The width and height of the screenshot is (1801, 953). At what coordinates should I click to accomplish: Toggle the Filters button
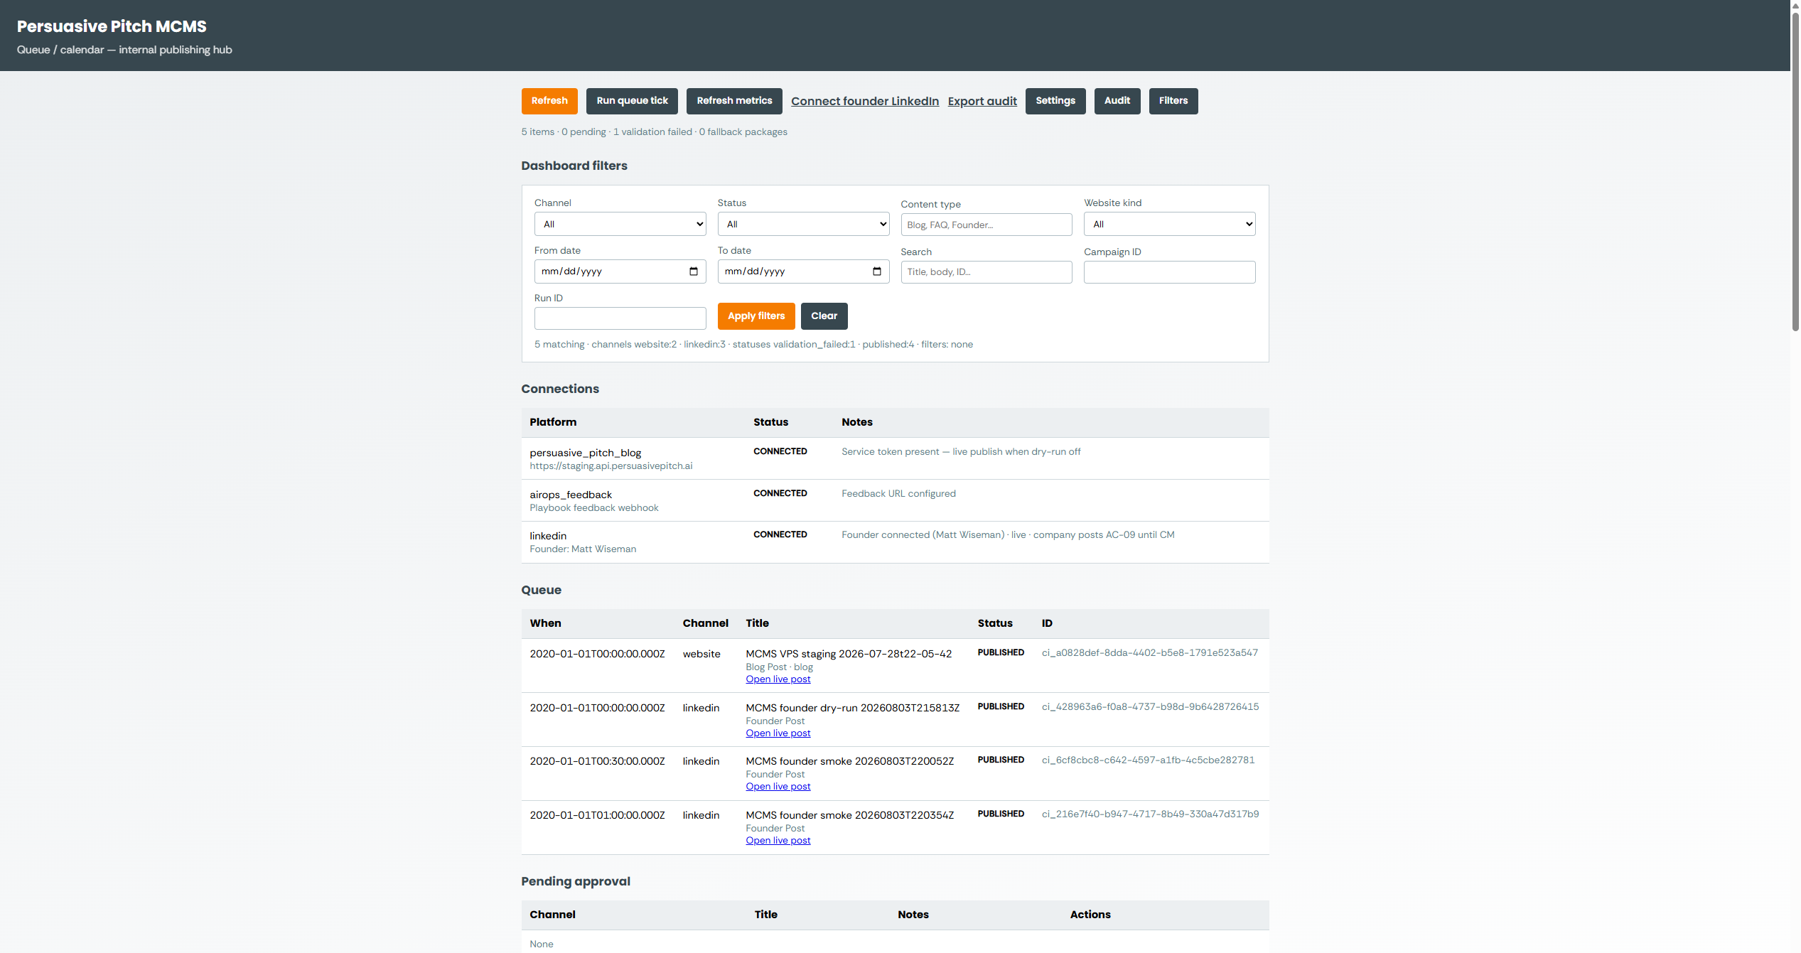coord(1173,101)
